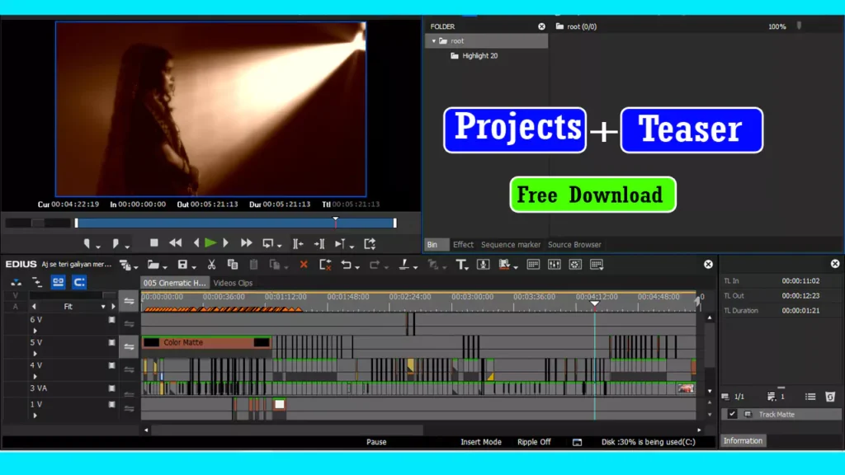Toggle the audio mixer icon

554,265
